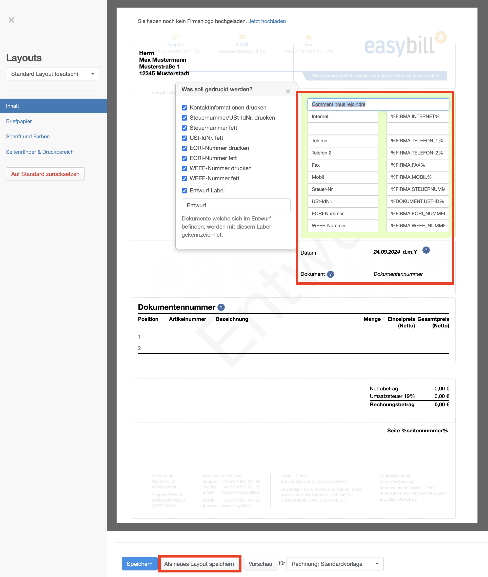This screenshot has width=488, height=577.
Task: Click the blue 'Speichern' button
Action: pyautogui.click(x=139, y=564)
